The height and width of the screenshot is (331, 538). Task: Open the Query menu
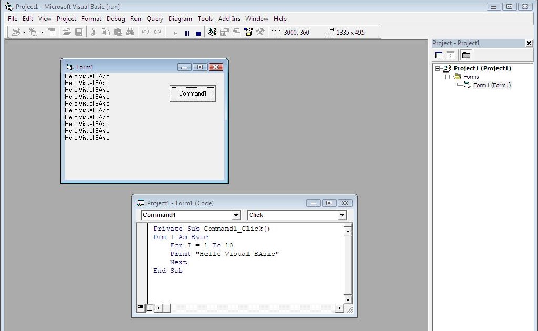point(155,19)
